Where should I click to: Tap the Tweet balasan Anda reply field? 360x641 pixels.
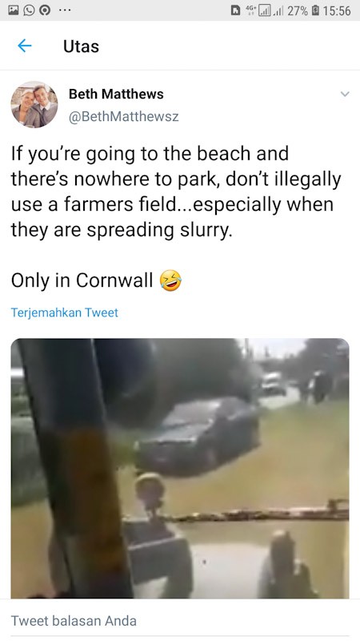pos(180,620)
